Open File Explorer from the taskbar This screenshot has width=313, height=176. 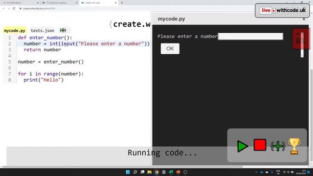pos(149,172)
